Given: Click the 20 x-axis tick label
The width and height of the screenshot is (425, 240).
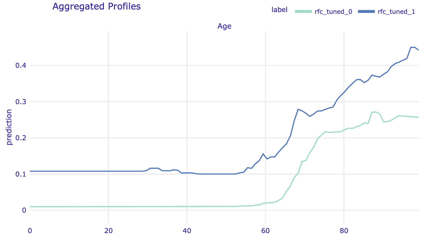Looking at the screenshot, I should 109,230.
